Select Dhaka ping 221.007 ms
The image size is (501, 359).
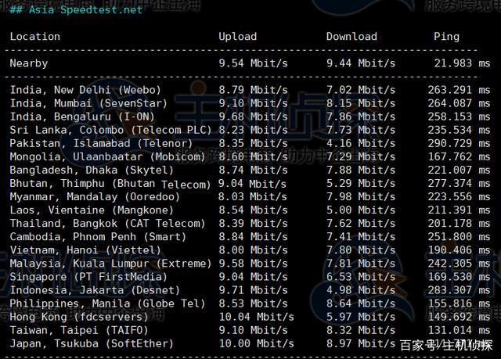tap(459, 171)
